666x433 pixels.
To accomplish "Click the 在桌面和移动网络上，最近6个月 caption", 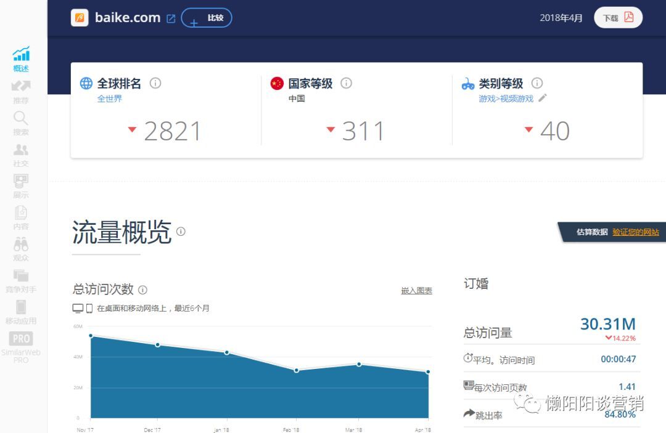I will pyautogui.click(x=153, y=309).
